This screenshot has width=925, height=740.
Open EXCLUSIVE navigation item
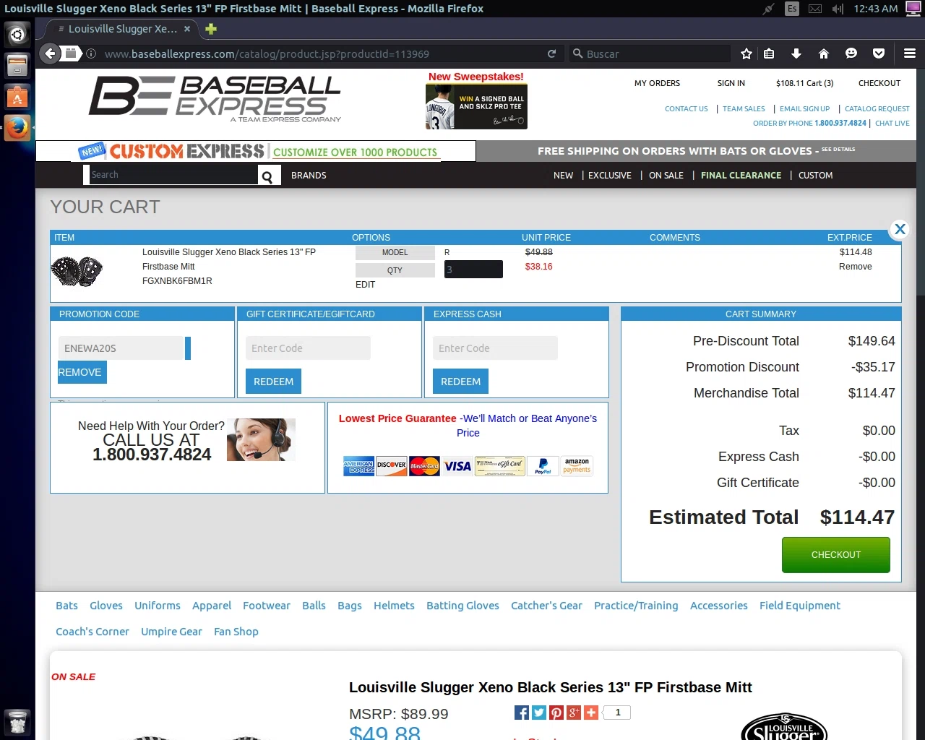click(610, 176)
